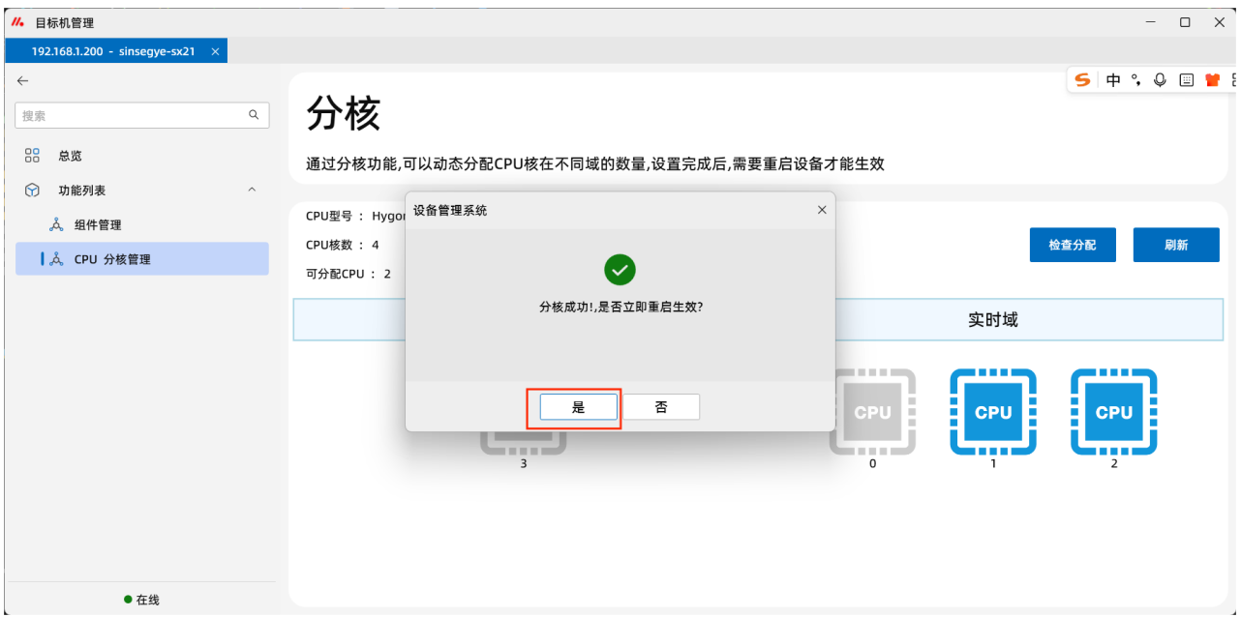Click the 组件管理 node icon
1241x617 pixels.
[x=56, y=224]
